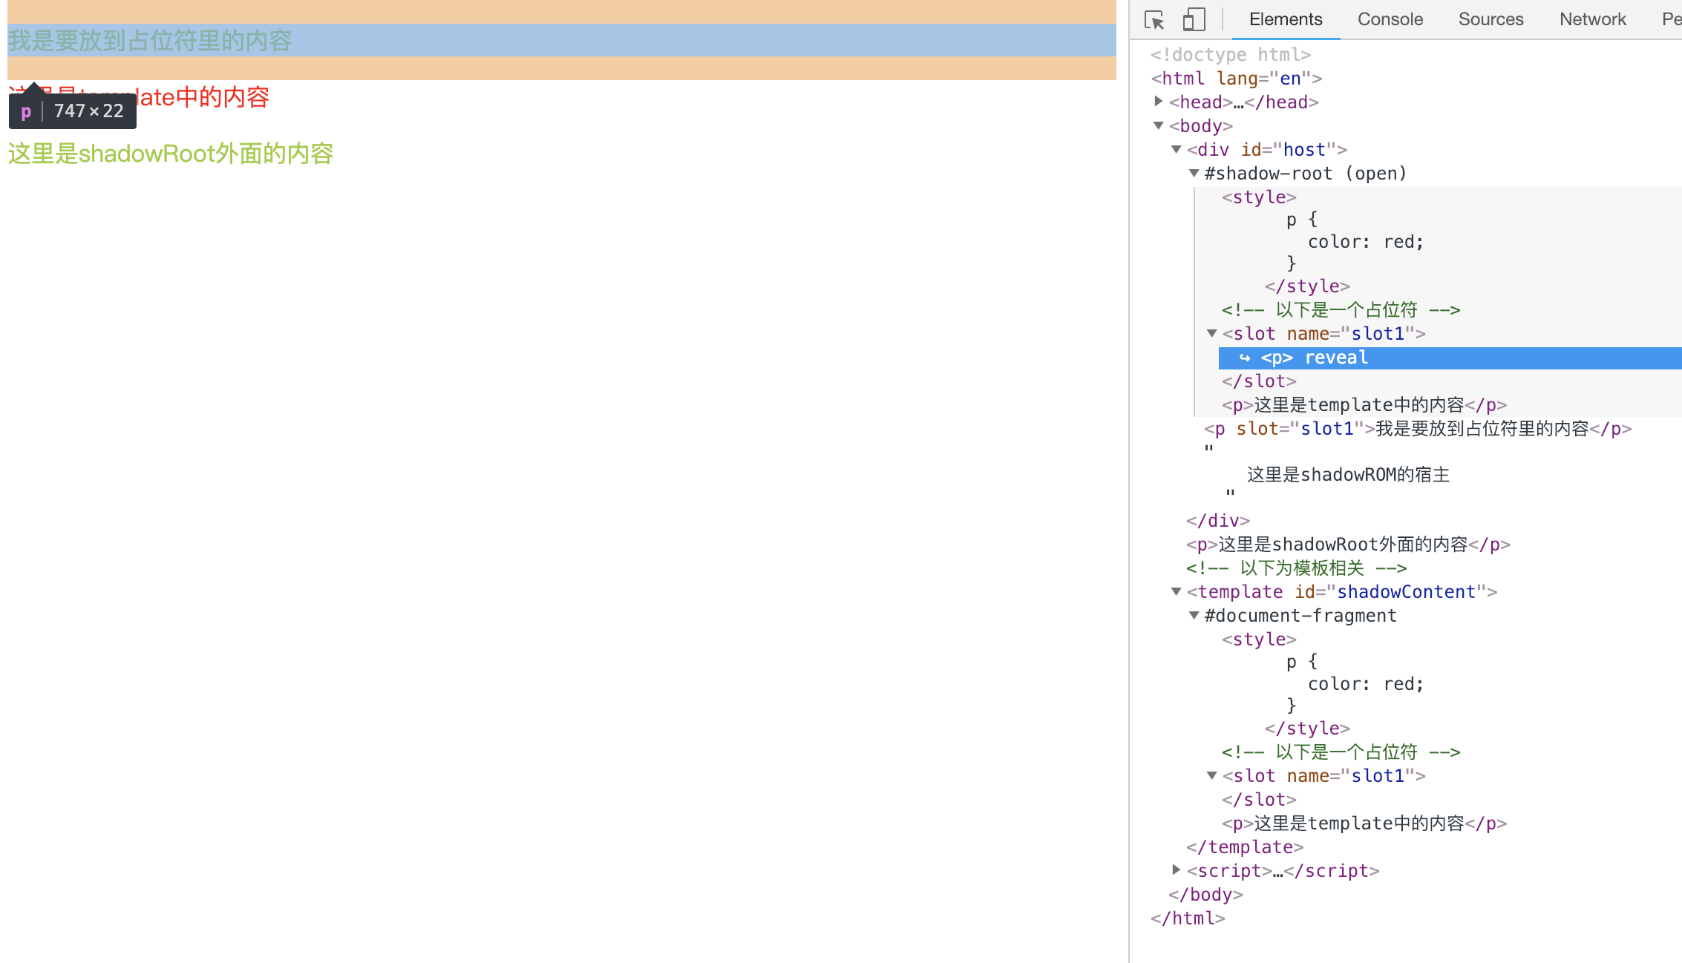Click the green shadowRoot外面的内容 paragraph on page
The width and height of the screenshot is (1682, 963).
171,154
